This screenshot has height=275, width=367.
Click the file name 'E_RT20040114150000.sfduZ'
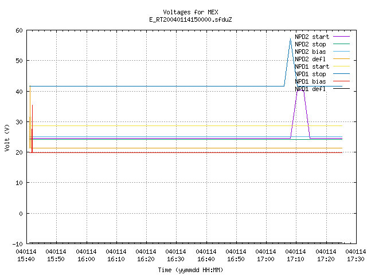[x=190, y=19]
